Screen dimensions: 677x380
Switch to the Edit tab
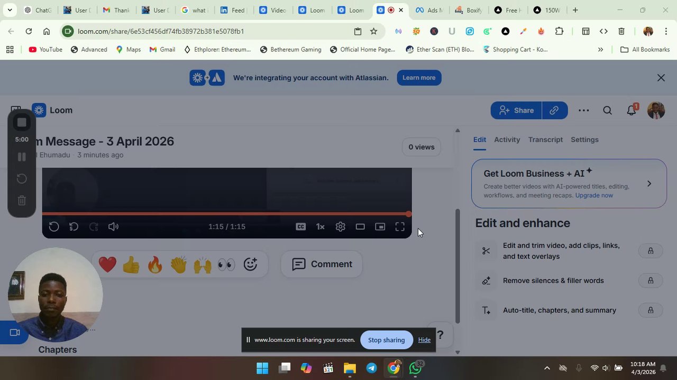pyautogui.click(x=480, y=139)
